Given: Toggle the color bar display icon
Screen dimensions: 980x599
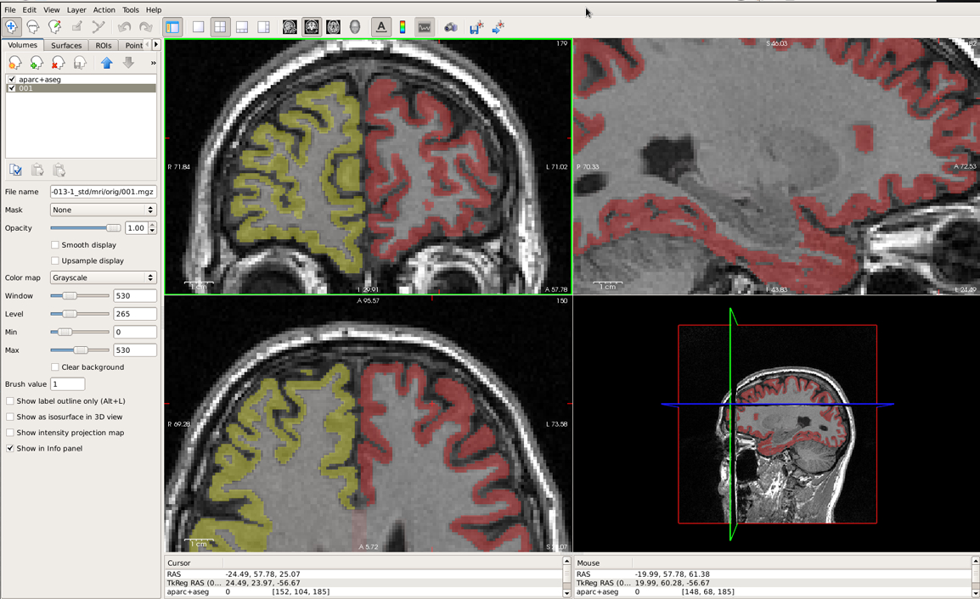Looking at the screenshot, I should 403,27.
